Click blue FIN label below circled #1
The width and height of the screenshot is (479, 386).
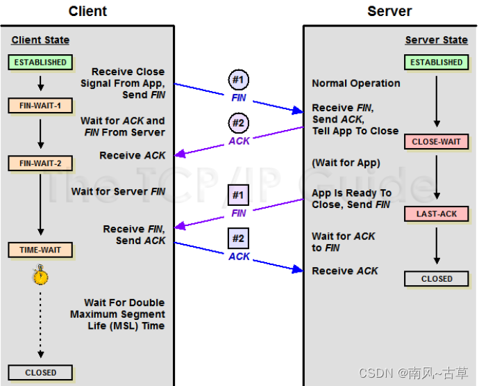pyautogui.click(x=239, y=97)
